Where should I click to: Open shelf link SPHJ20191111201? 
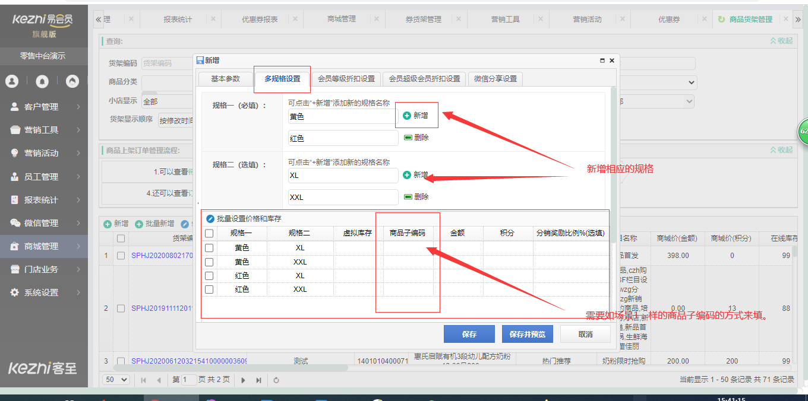click(x=162, y=308)
